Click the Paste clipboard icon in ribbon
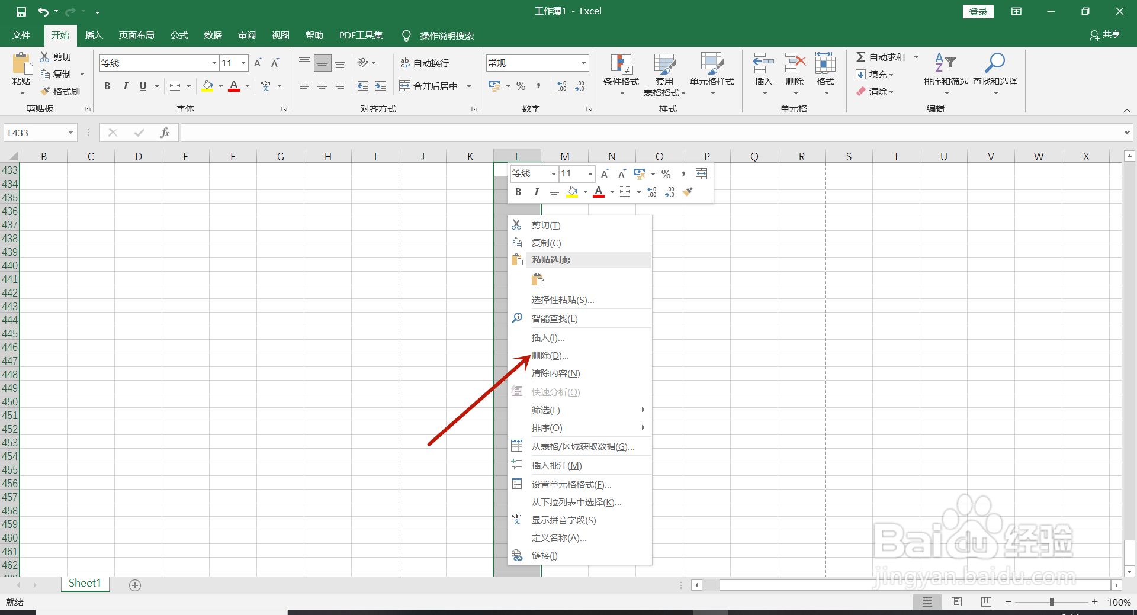 tap(21, 64)
